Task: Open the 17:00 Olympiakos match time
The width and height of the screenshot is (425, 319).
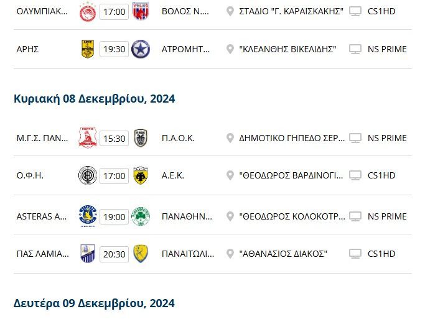Action: click(x=114, y=11)
